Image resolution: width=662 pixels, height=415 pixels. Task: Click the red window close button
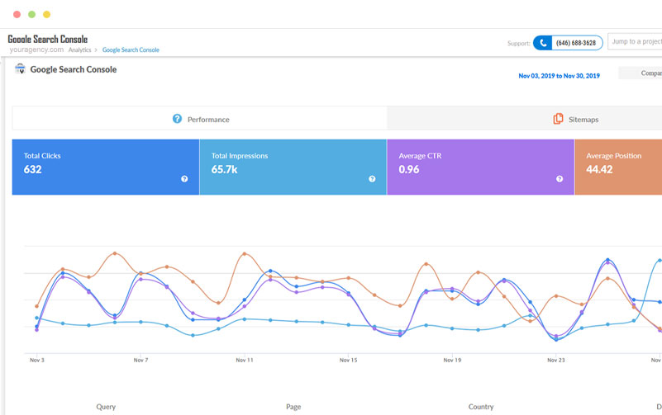[x=17, y=14]
